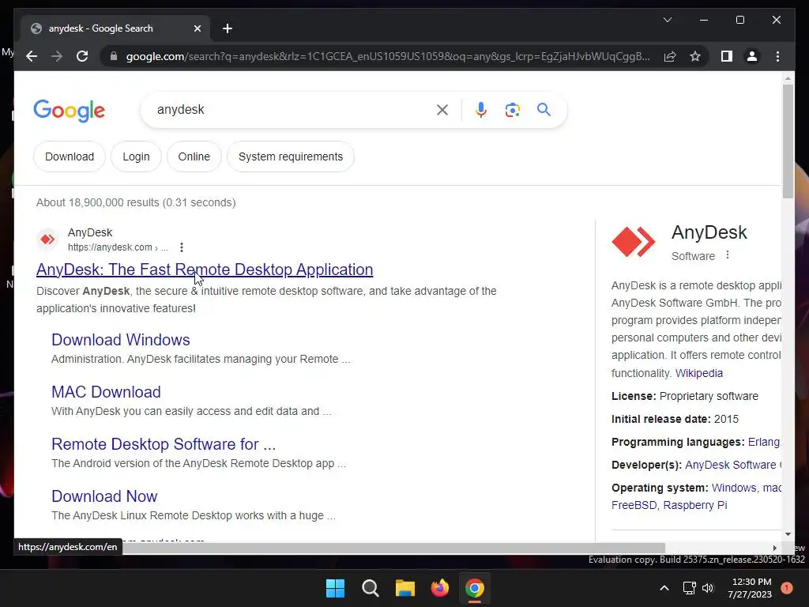Start voice search with microphone
Image resolution: width=809 pixels, height=607 pixels.
(x=481, y=109)
